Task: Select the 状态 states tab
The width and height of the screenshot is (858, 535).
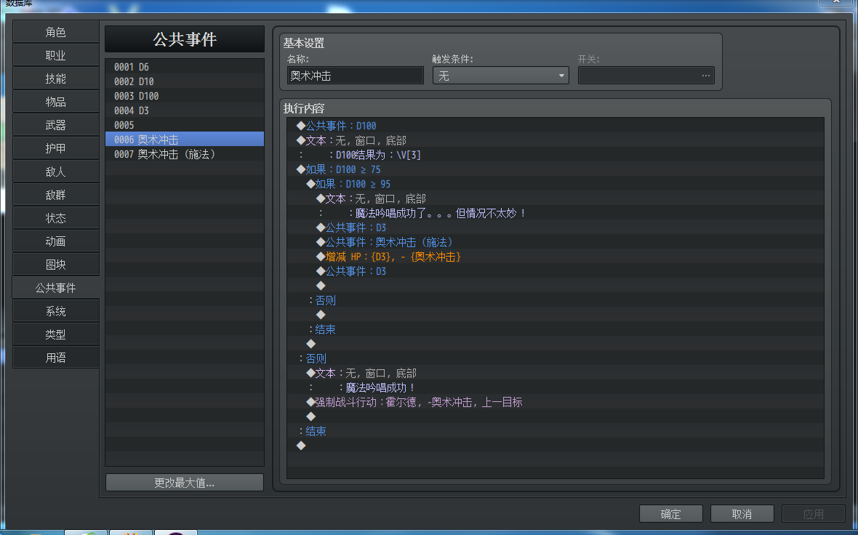Action: (56, 218)
